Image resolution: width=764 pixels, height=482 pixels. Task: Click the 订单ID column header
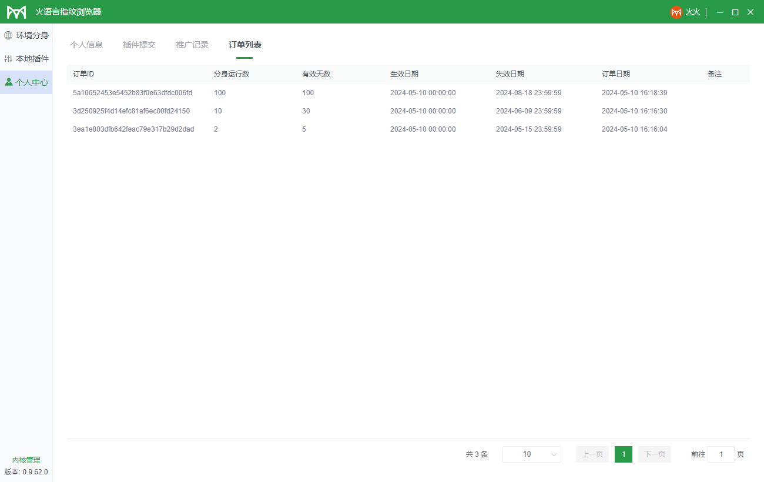(83, 74)
